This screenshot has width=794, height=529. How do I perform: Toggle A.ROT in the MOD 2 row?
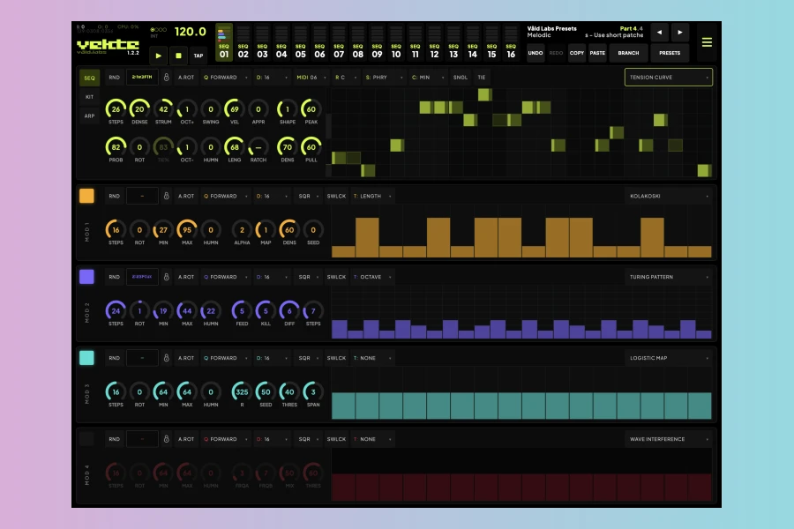coord(186,277)
